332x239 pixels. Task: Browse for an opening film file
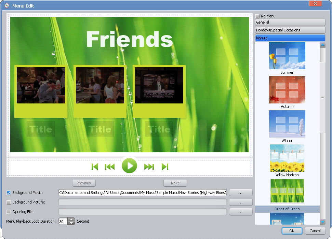(x=241, y=212)
